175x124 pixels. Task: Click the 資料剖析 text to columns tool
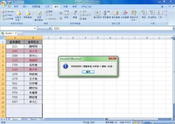point(97,14)
